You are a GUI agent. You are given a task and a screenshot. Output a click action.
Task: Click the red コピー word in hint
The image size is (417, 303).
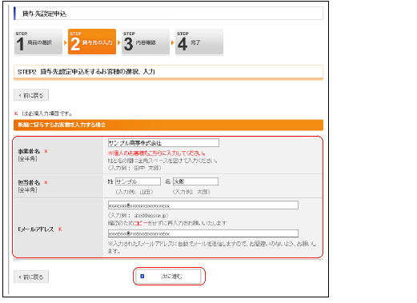pos(140,223)
